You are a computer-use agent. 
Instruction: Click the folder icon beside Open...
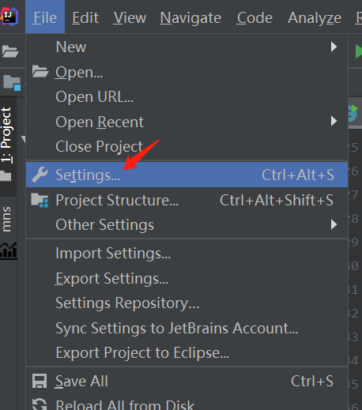40,71
